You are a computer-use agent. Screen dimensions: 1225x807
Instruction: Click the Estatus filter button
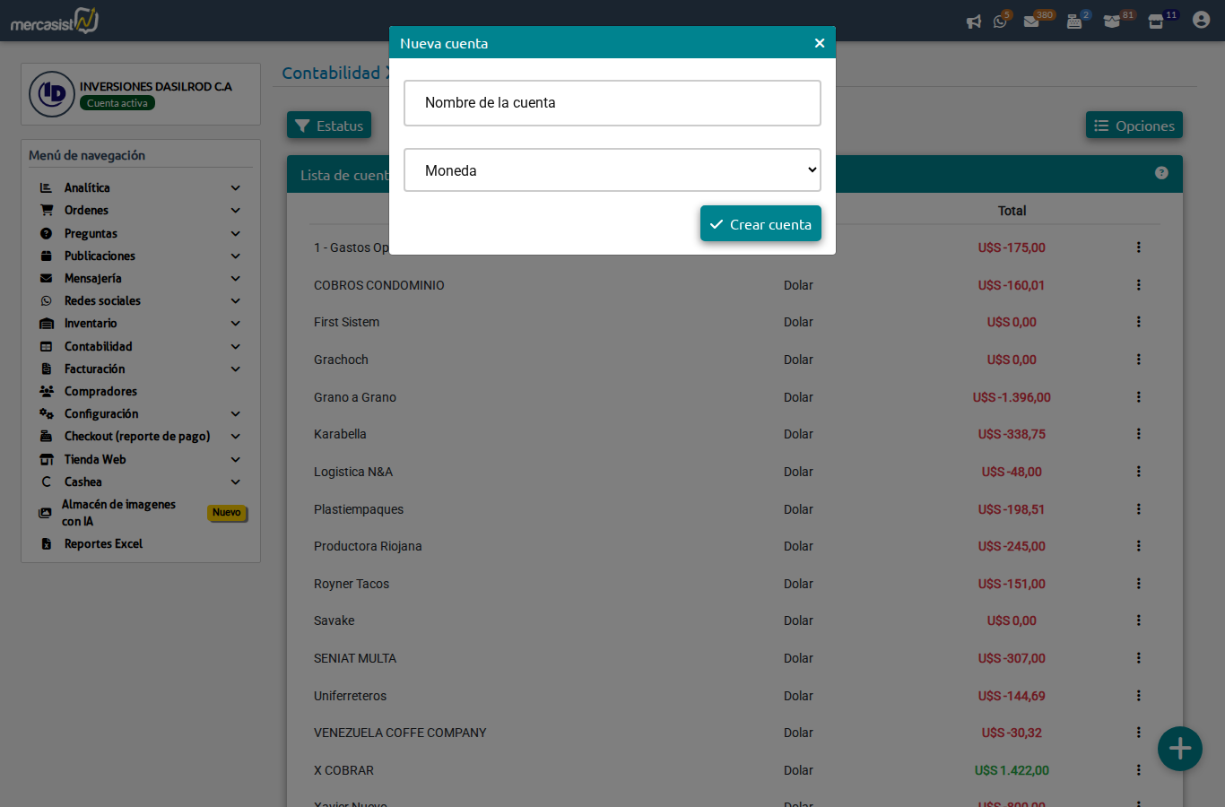tap(329, 126)
